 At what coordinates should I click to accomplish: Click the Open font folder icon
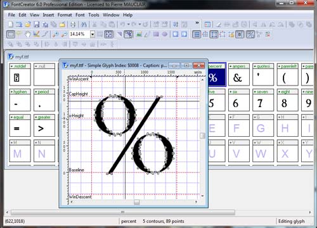[x=28, y=25]
